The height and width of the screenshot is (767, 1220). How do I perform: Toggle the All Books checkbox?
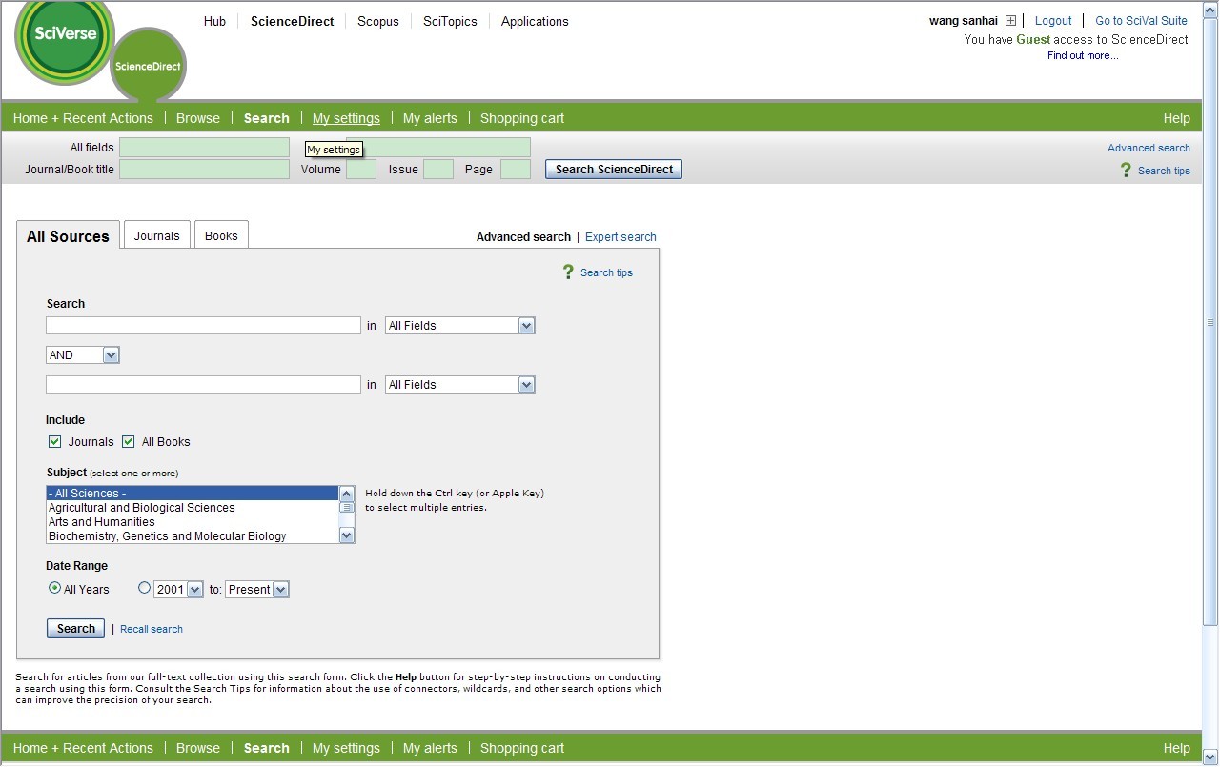pyautogui.click(x=129, y=442)
